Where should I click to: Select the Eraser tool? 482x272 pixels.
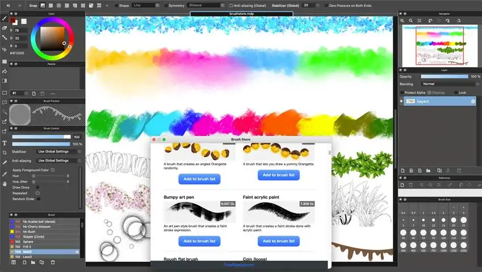pos(5,27)
